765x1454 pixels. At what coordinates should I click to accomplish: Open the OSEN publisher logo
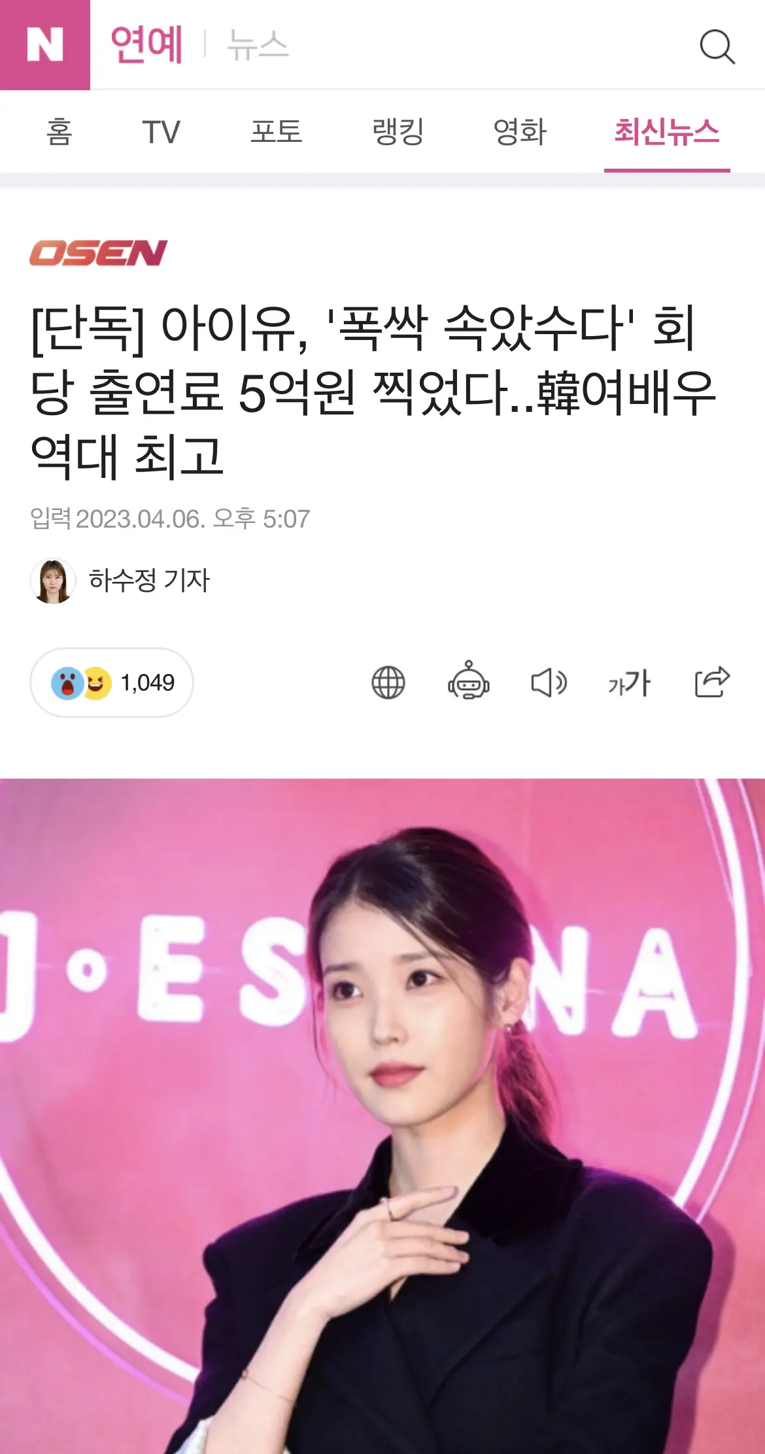(x=98, y=253)
